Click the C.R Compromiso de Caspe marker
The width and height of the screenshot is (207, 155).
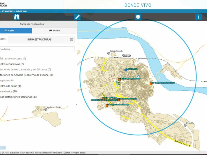151,83
